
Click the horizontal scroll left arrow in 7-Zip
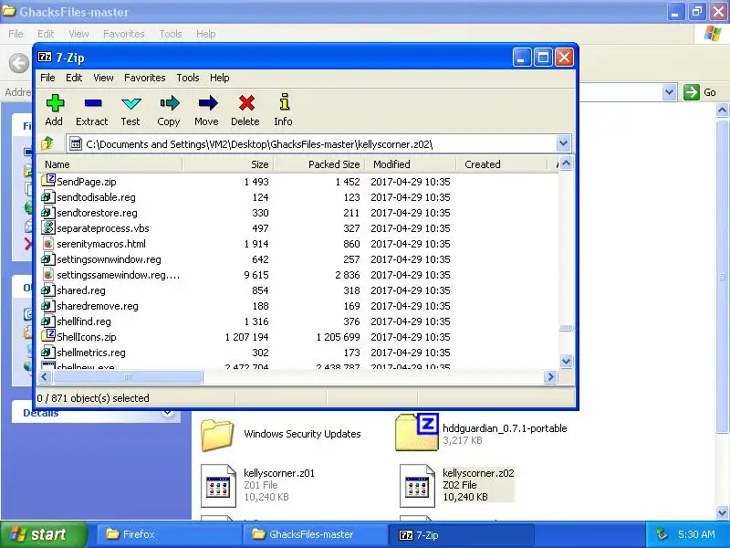[x=45, y=376]
